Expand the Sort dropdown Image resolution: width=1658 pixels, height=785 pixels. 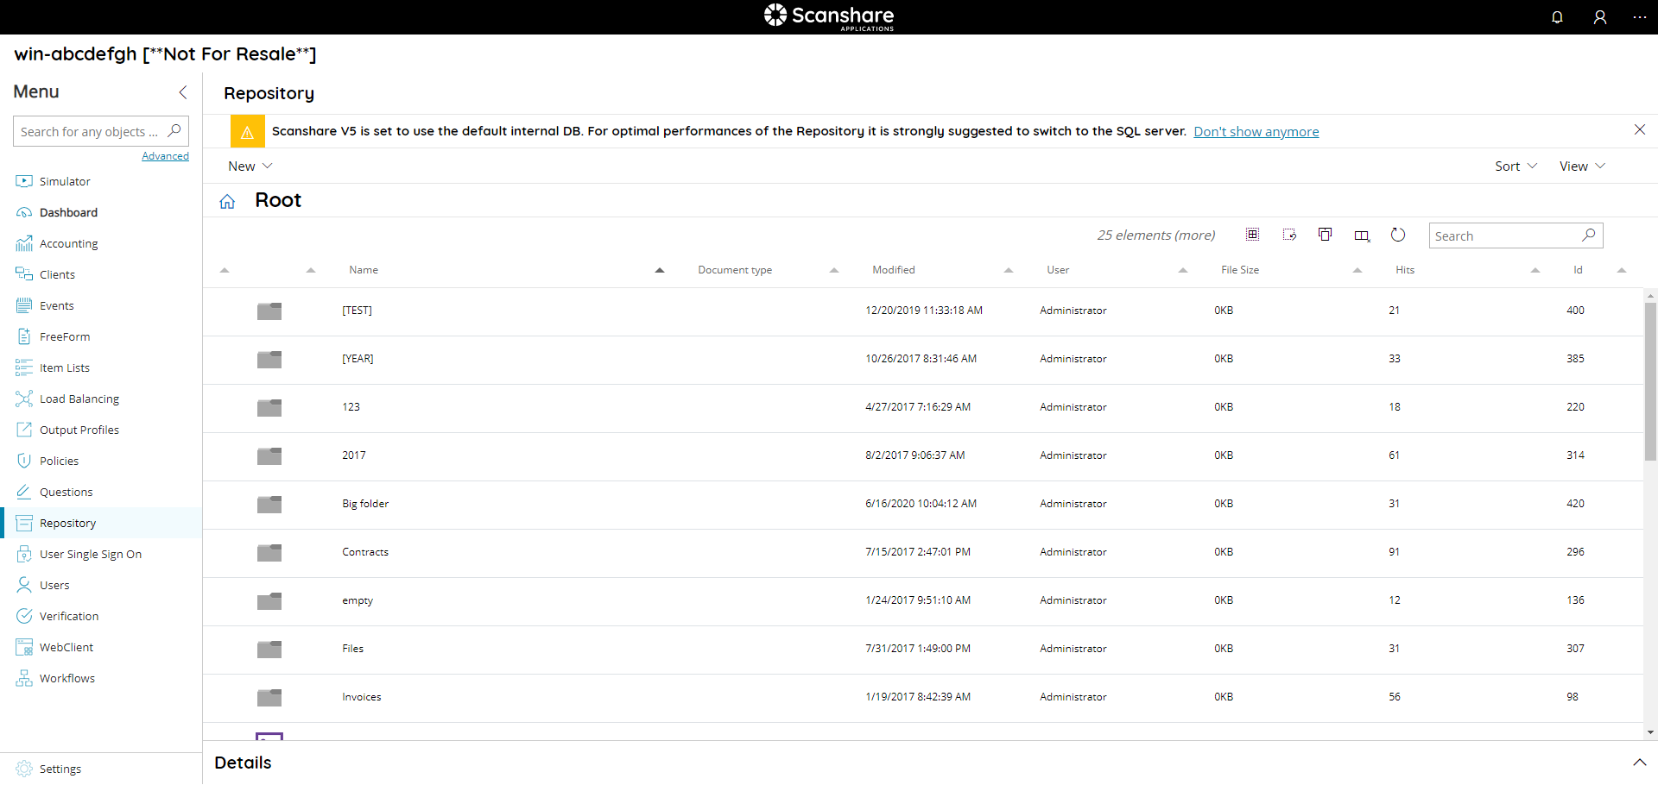1516,166
